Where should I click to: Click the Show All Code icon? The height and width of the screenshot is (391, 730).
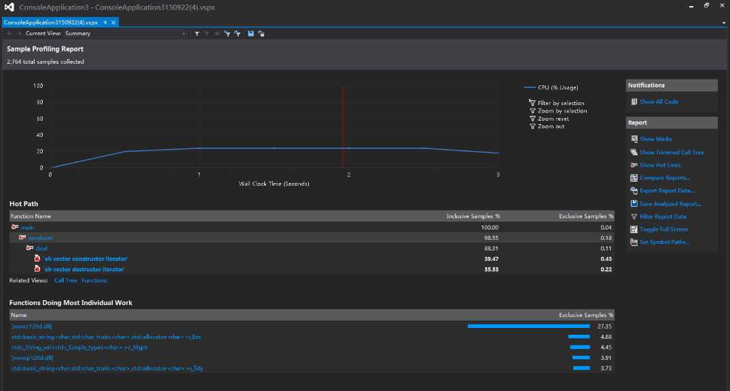[x=634, y=102]
